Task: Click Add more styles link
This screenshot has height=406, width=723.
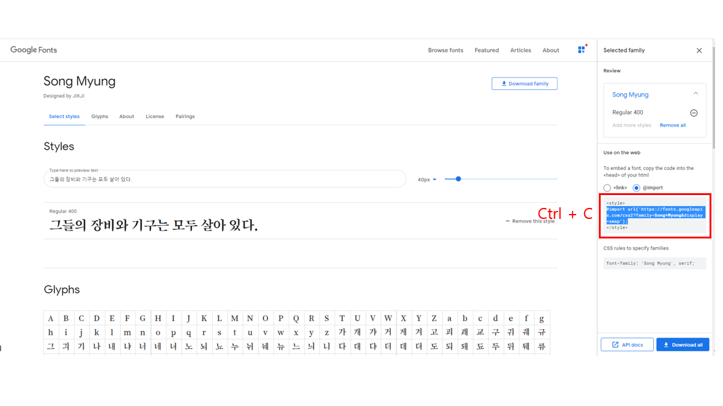Action: click(631, 125)
